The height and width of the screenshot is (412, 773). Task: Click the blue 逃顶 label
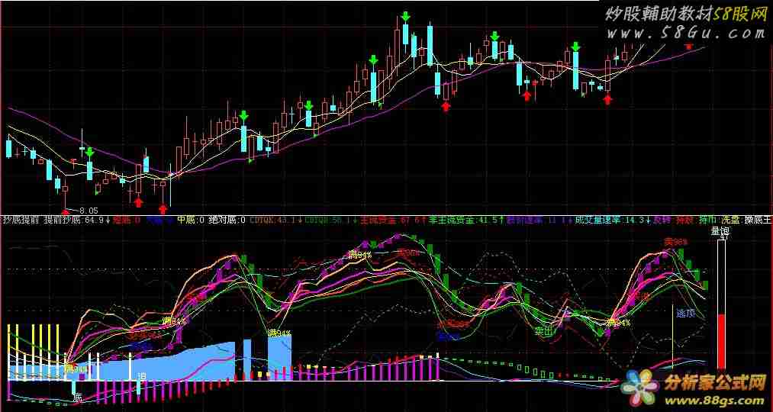[686, 313]
